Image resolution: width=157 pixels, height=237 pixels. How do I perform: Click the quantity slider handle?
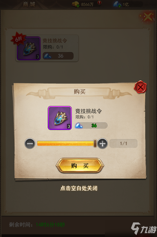(x=95, y=143)
